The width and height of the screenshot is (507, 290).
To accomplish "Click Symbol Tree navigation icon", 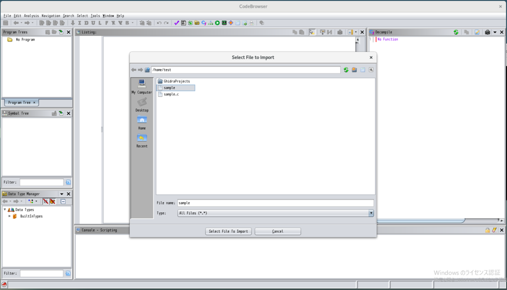I will point(61,113).
